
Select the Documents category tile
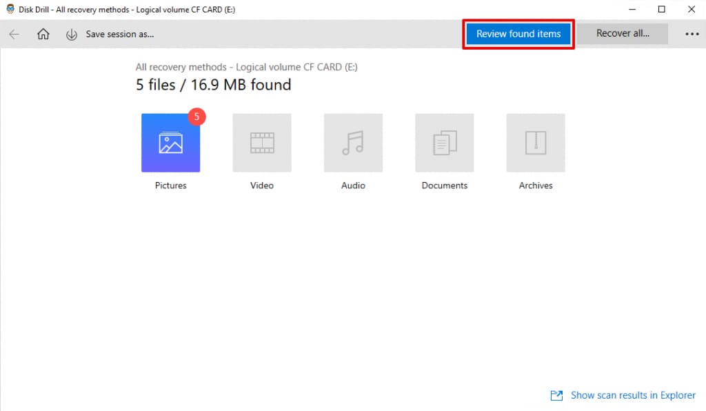(445, 143)
